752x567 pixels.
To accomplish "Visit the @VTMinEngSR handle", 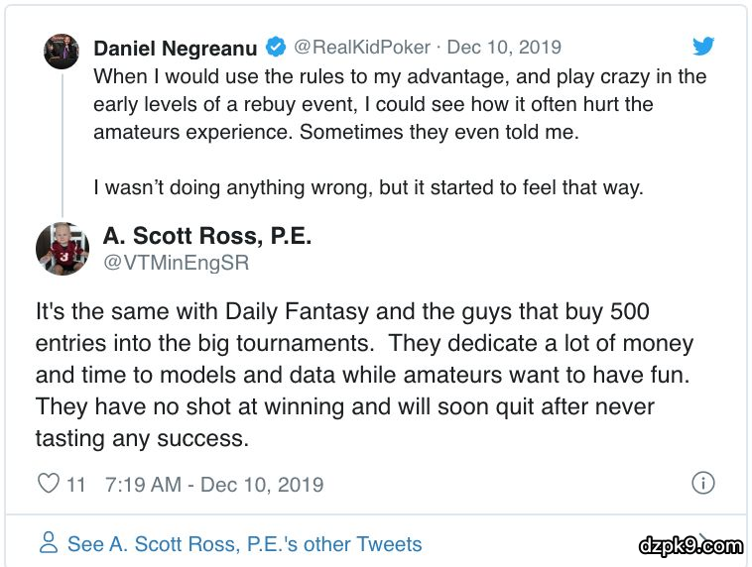I will [x=176, y=263].
